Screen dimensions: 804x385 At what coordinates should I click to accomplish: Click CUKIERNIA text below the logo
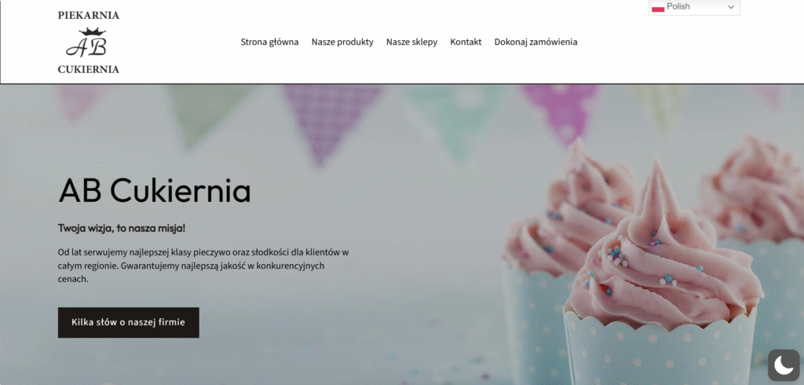(x=88, y=69)
